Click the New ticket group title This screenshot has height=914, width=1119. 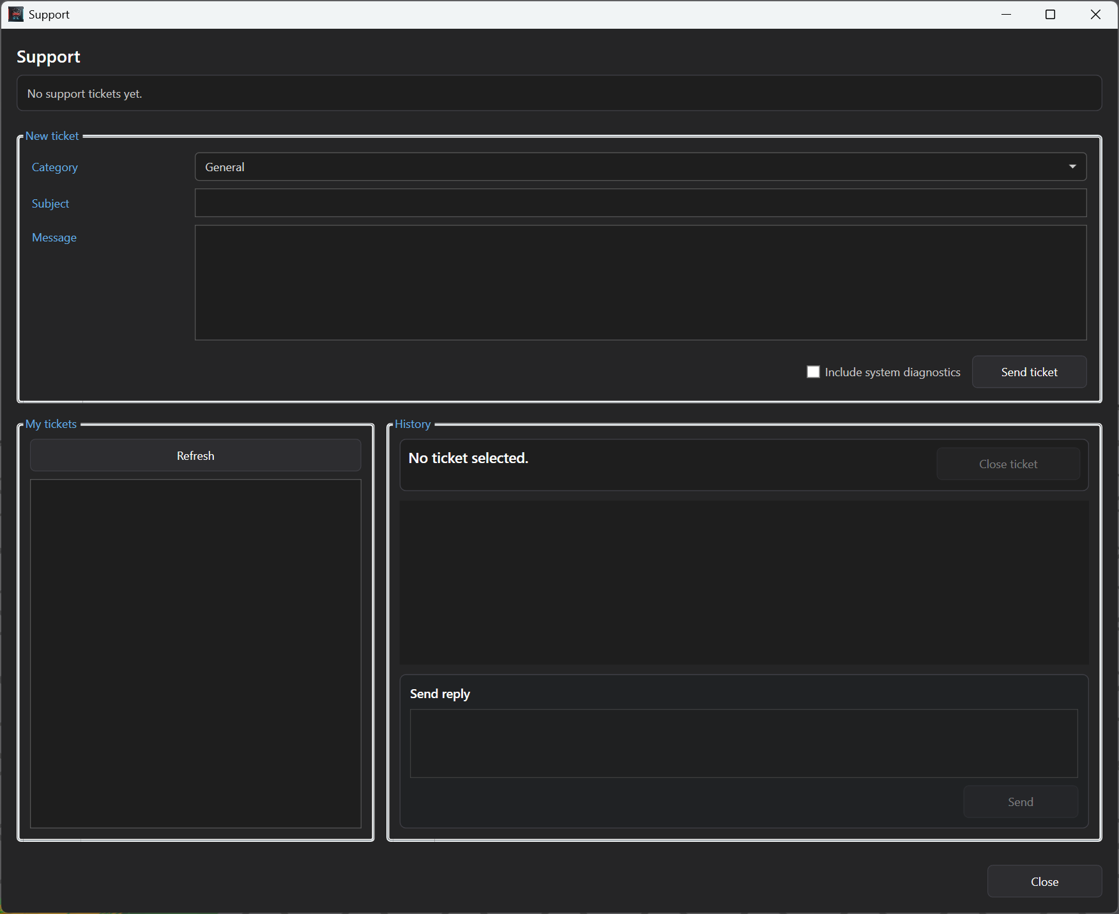coord(52,136)
